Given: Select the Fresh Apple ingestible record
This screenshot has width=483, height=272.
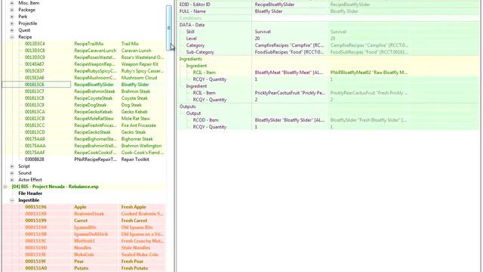Looking at the screenshot, I should pyautogui.click(x=84, y=207).
